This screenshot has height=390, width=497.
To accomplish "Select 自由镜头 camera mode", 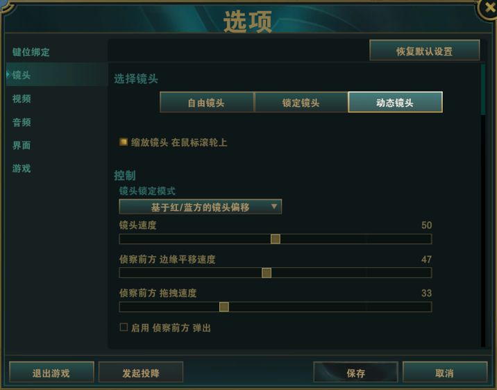I will 206,103.
